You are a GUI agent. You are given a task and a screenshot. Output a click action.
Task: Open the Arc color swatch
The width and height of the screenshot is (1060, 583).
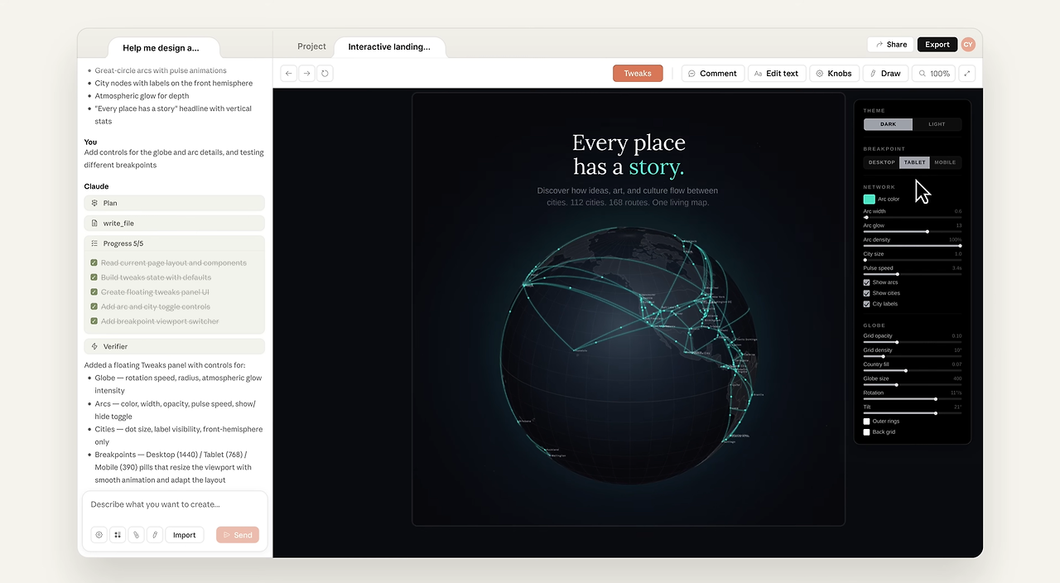click(x=870, y=199)
